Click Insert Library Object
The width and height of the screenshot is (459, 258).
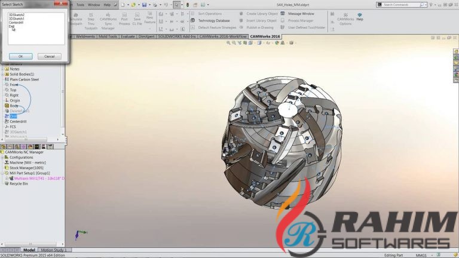click(x=258, y=21)
